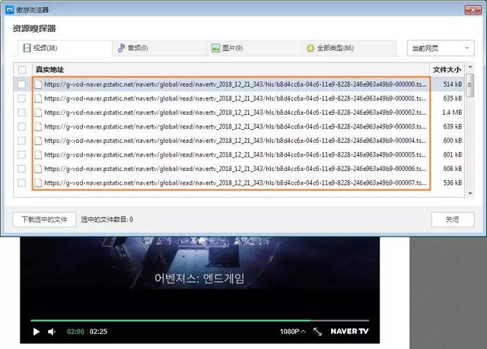
Task: Check the box for the 000001.ts file
Action: click(22, 99)
